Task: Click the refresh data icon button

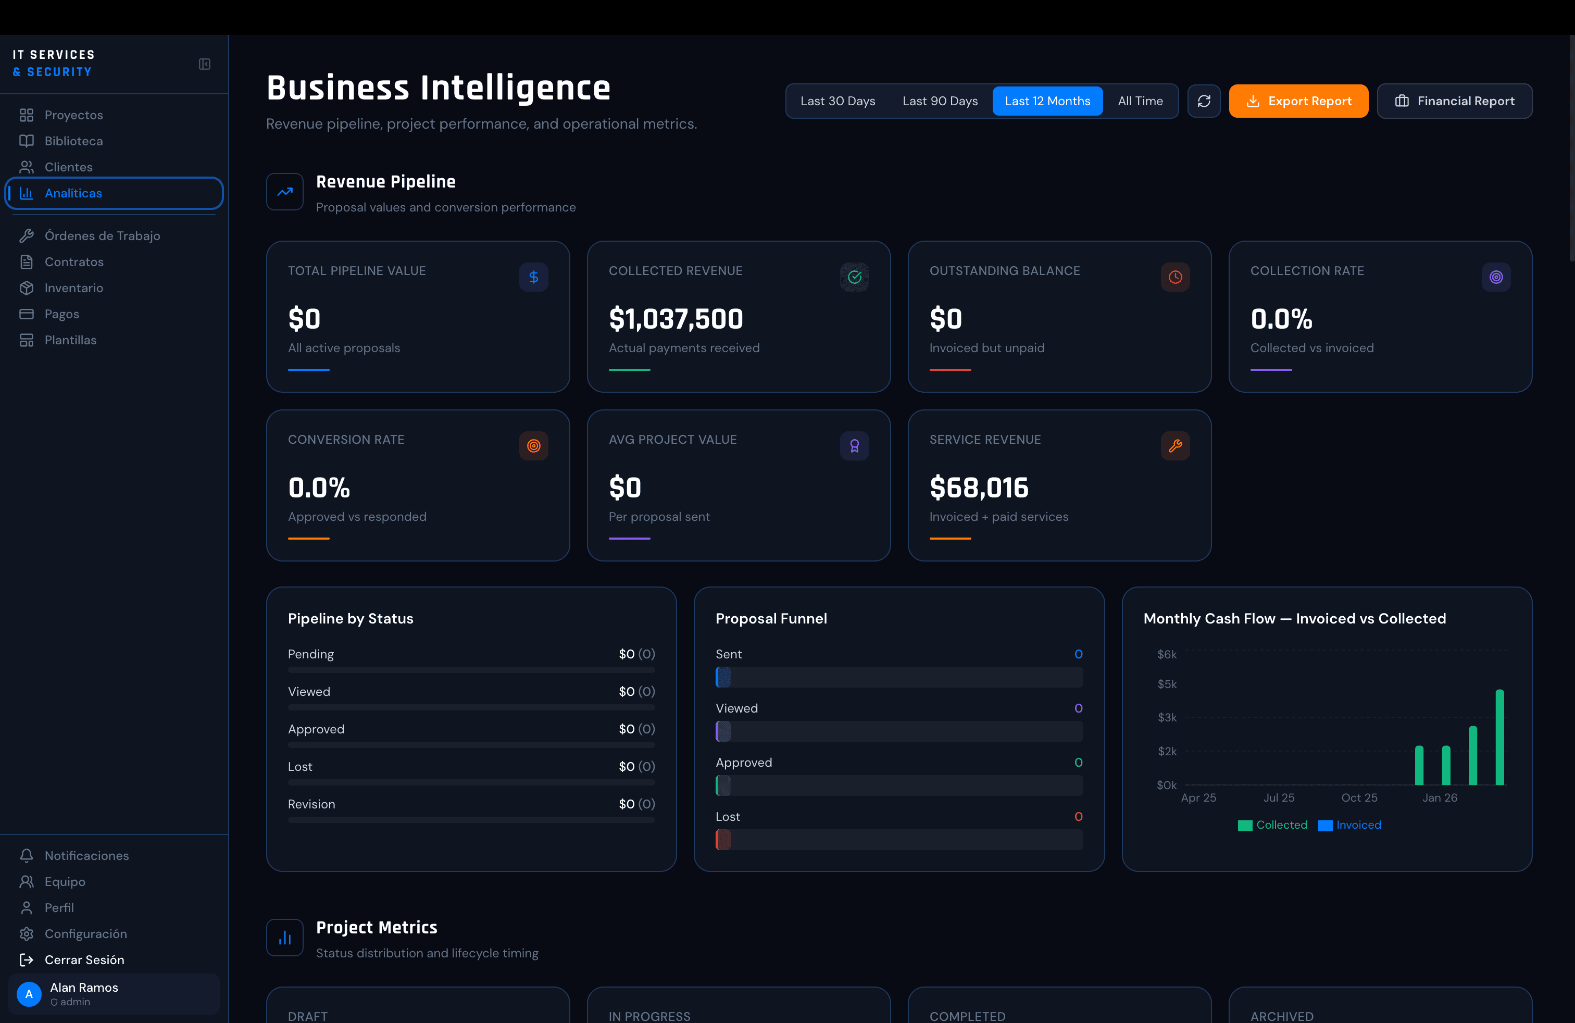Action: 1204,101
